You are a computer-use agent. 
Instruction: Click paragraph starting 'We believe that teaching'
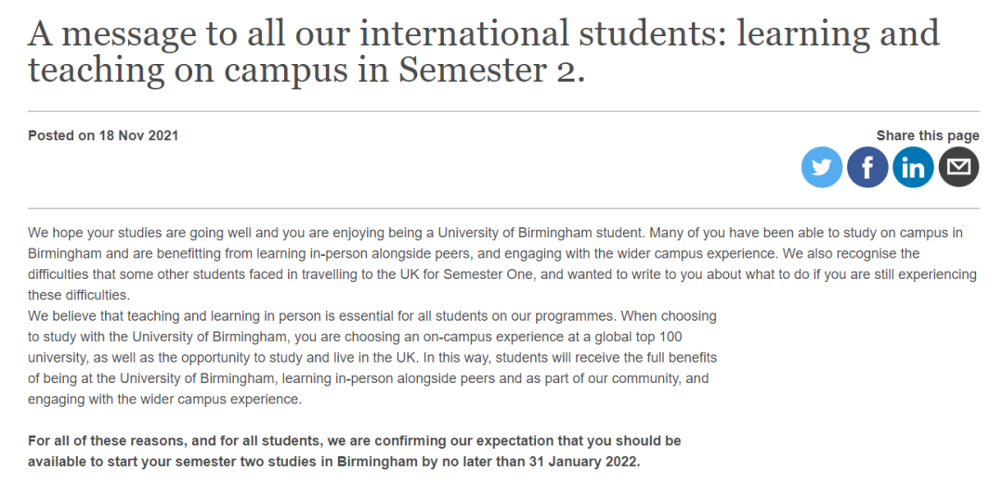click(371, 358)
